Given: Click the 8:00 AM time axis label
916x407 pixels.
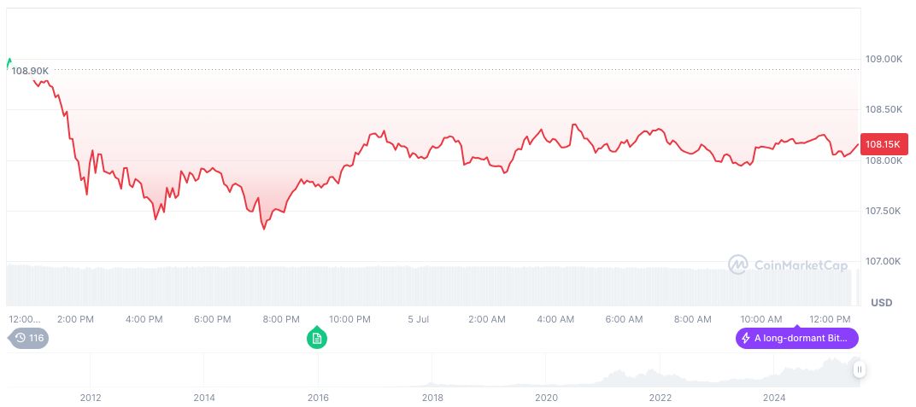Looking at the screenshot, I should pos(692,319).
